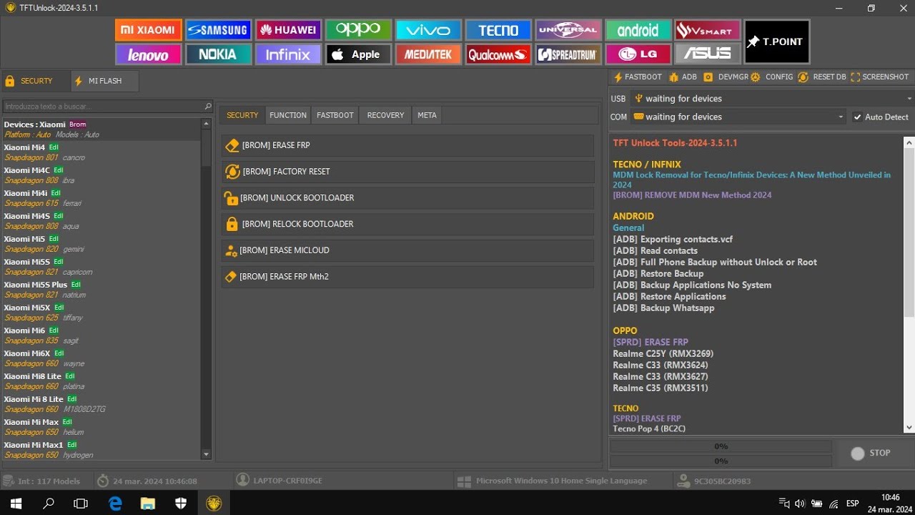Screen dimensions: 915x515
Task: Run [BROM] ERASE MICLOUD
Action: click(x=407, y=250)
